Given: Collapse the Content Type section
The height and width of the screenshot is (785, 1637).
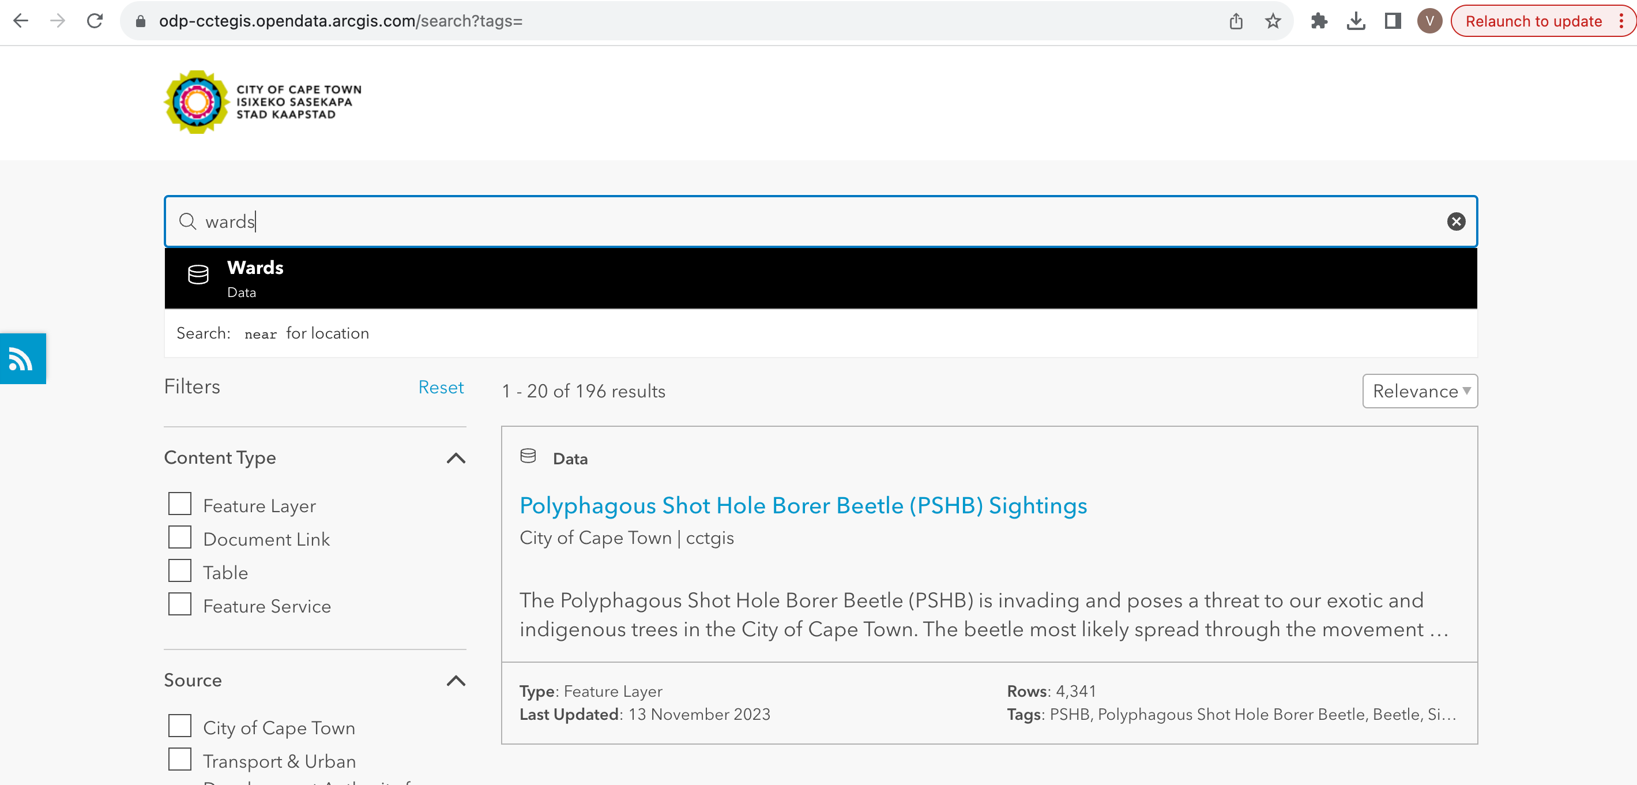Looking at the screenshot, I should tap(456, 459).
